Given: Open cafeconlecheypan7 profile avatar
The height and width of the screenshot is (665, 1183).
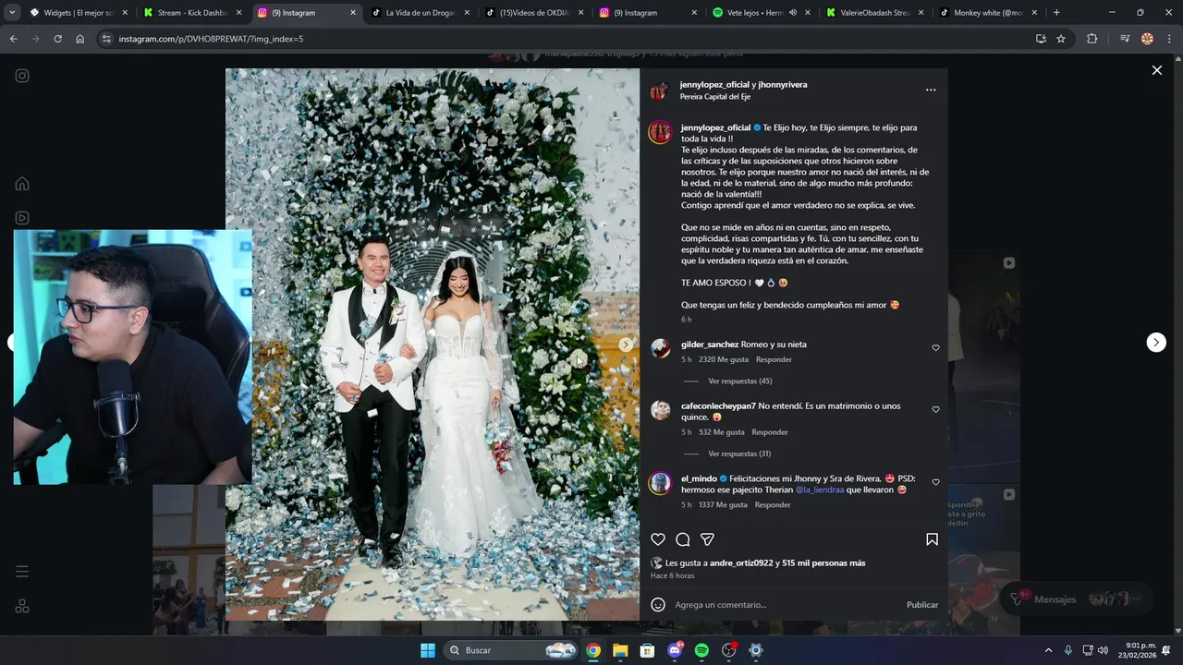Looking at the screenshot, I should click(x=660, y=410).
